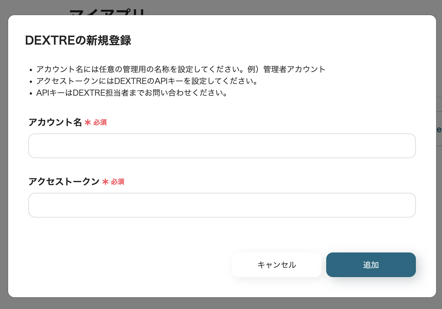Click the bullet point before second instruction
The height and width of the screenshot is (309, 442).
click(31, 82)
